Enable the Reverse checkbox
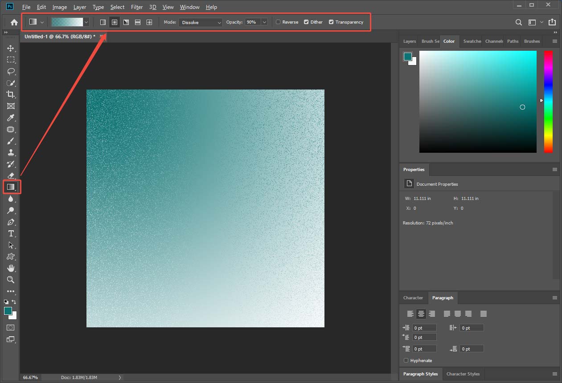The image size is (562, 383). (278, 22)
